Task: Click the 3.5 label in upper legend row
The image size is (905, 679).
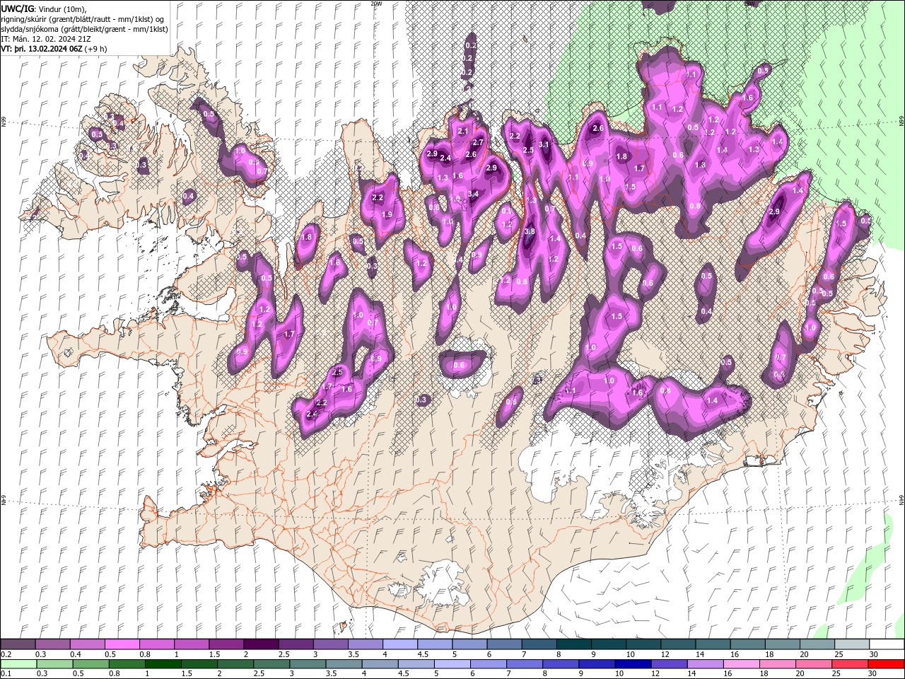Action: click(x=353, y=654)
